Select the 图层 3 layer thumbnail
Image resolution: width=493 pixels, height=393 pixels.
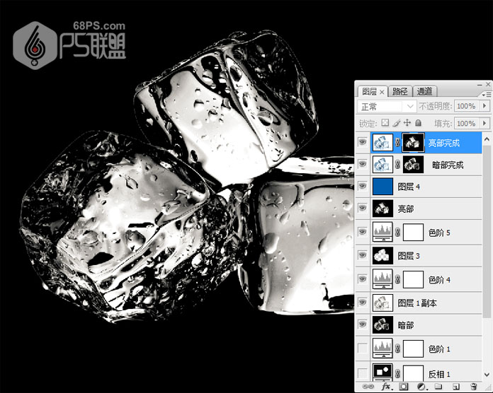[x=382, y=255]
